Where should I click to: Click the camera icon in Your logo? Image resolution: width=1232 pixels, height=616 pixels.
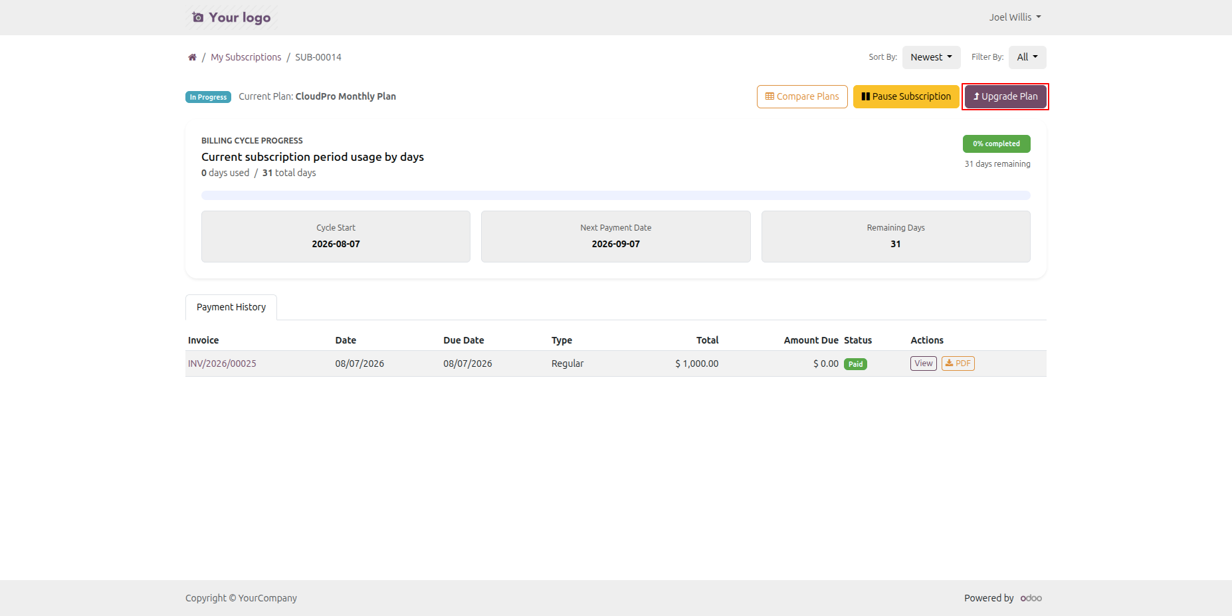197,17
